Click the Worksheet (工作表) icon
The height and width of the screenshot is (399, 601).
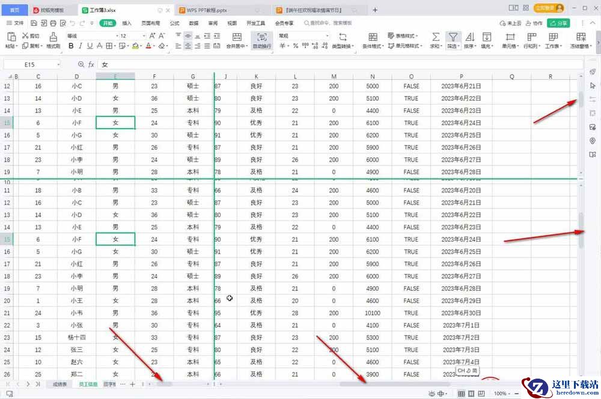click(x=553, y=37)
